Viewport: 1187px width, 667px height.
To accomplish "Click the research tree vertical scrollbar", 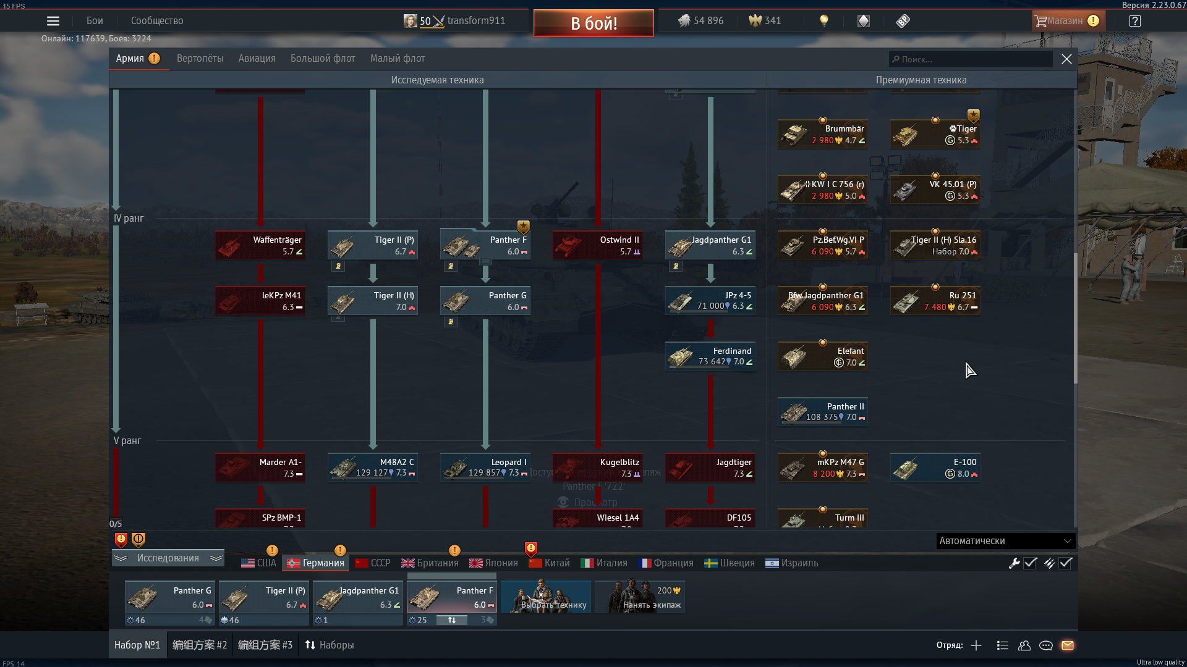I will tap(1075, 318).
